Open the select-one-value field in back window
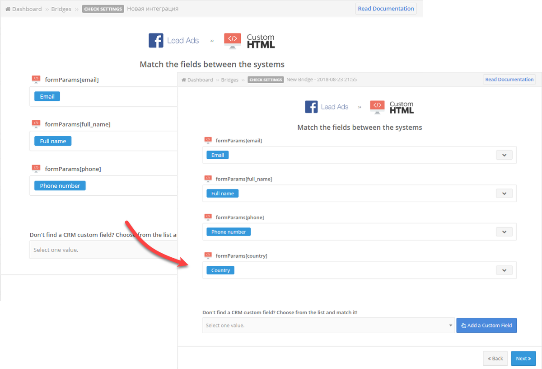Image resolution: width=542 pixels, height=369 pixels. tap(103, 250)
